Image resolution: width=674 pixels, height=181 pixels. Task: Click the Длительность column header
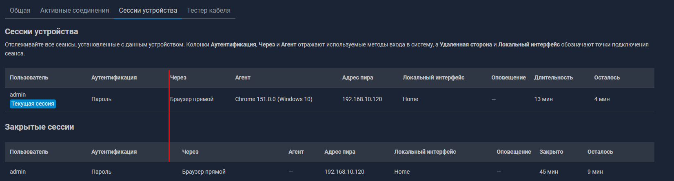[553, 77]
